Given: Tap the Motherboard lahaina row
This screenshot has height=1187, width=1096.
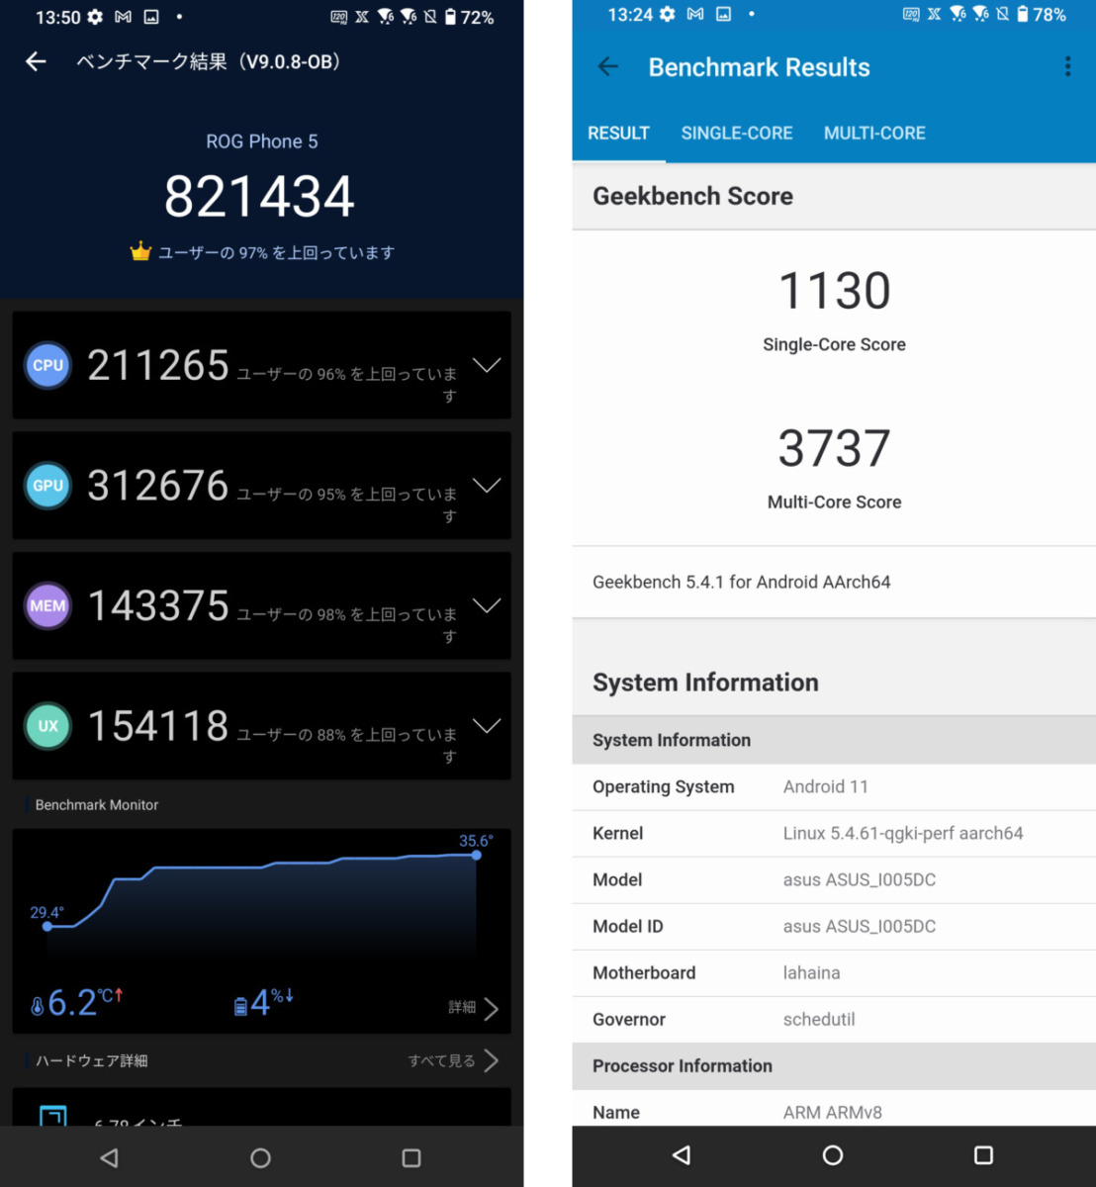Looking at the screenshot, I should [834, 972].
